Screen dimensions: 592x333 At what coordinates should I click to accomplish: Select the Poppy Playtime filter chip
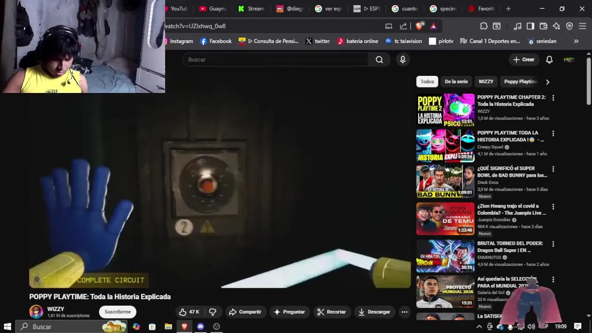[520, 82]
